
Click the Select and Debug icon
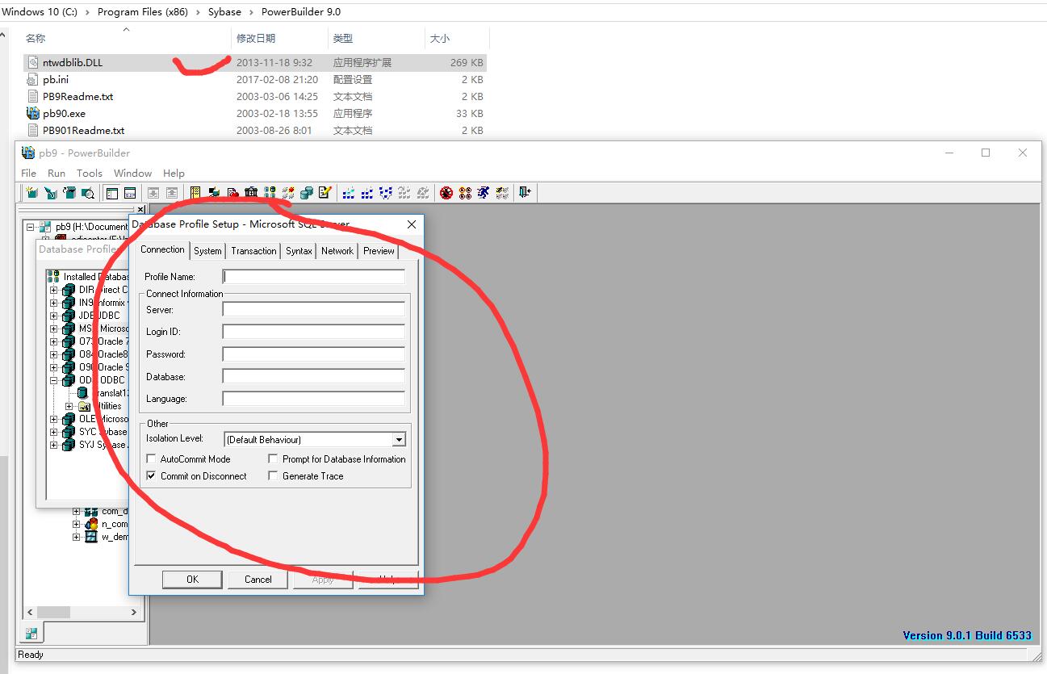465,193
